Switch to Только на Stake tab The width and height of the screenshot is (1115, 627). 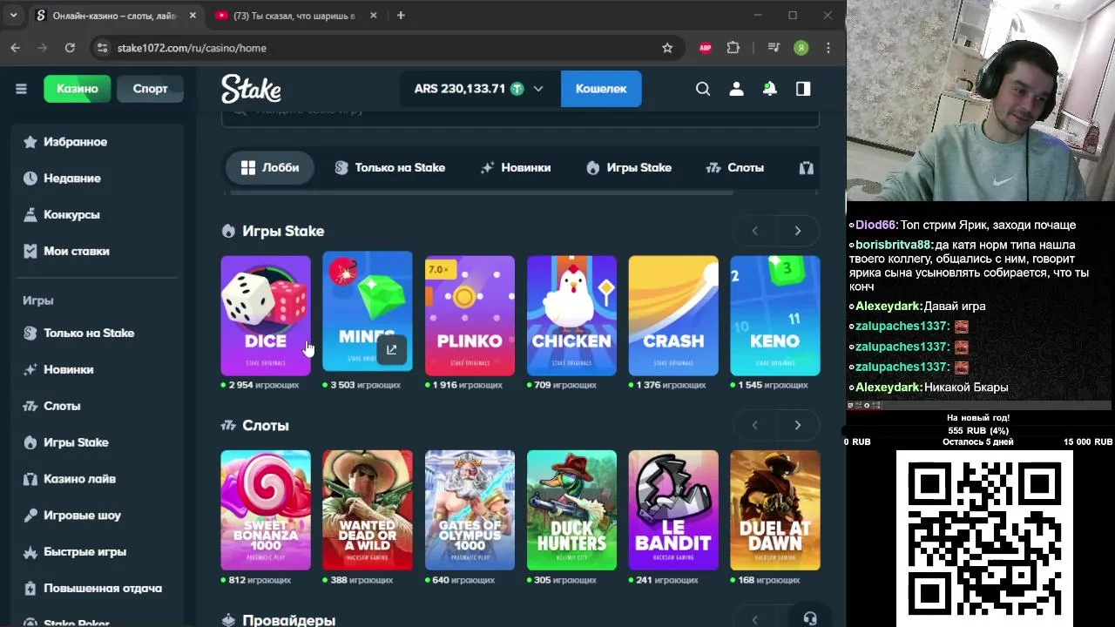click(x=389, y=168)
